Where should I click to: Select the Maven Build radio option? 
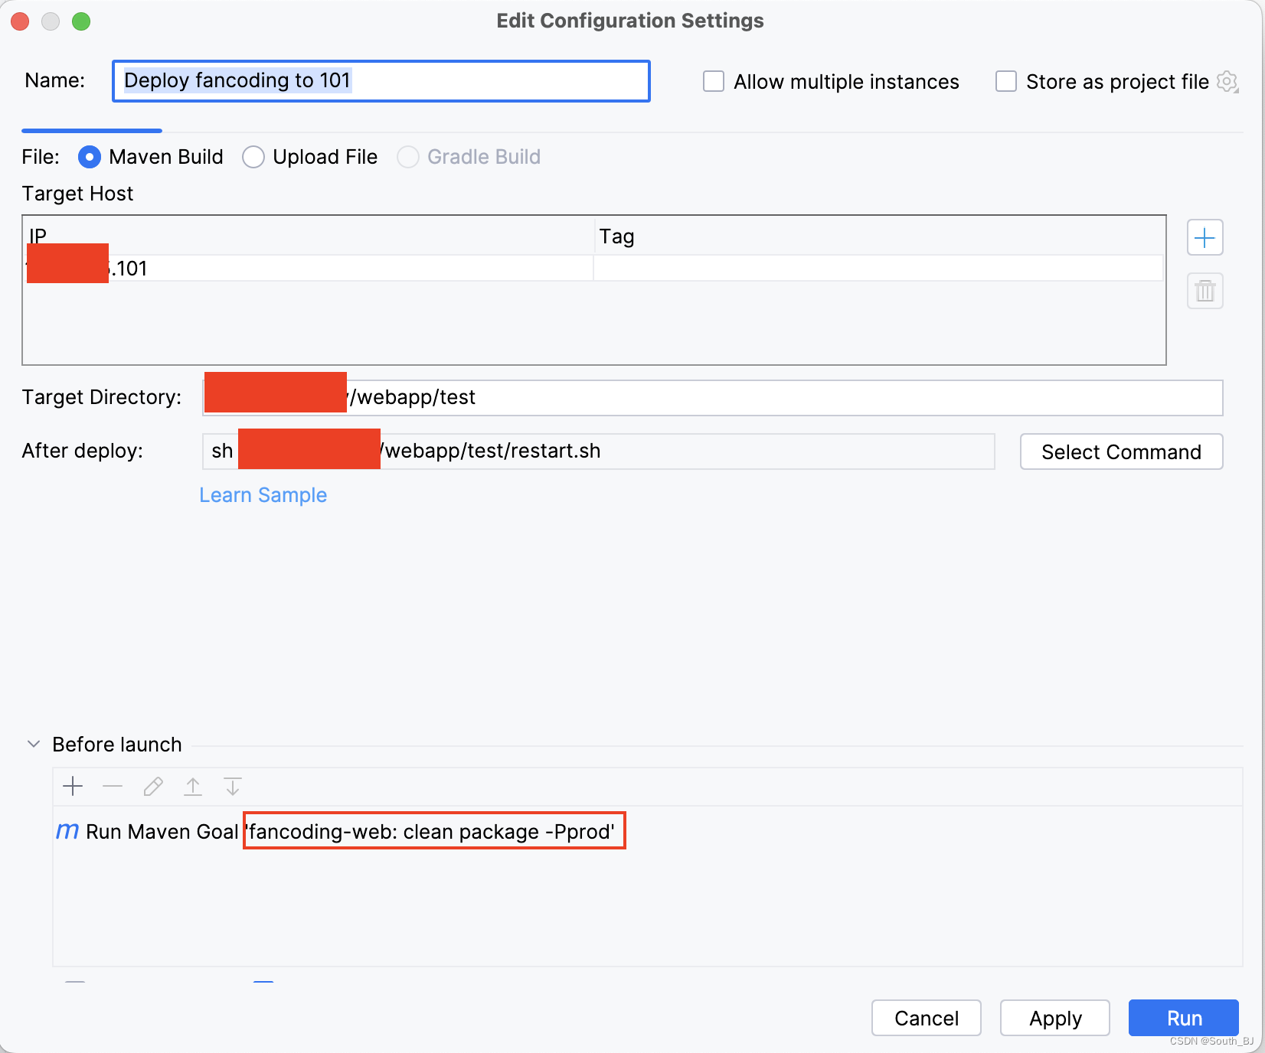[x=90, y=157]
